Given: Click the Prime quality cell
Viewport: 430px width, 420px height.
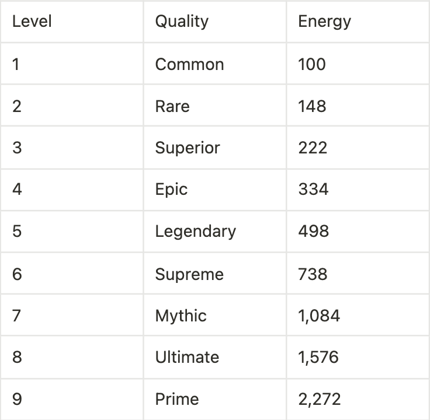Looking at the screenshot, I should point(177,400).
